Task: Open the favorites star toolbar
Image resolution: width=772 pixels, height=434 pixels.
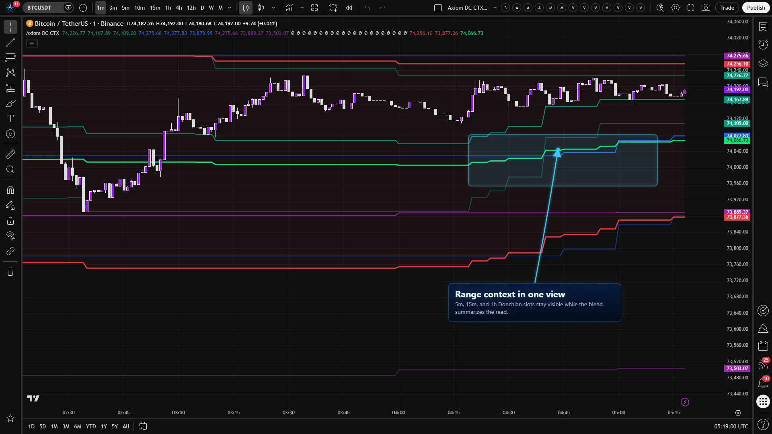Action: pos(10,418)
